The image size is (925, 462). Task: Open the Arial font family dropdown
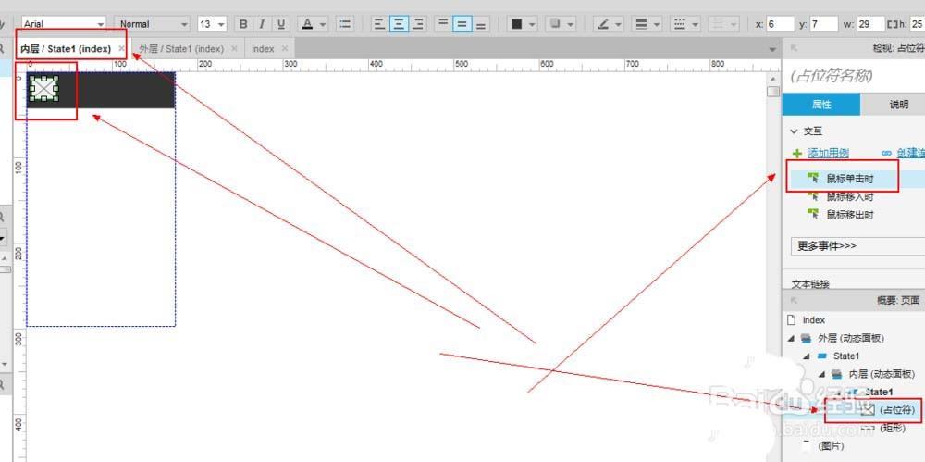(x=63, y=24)
